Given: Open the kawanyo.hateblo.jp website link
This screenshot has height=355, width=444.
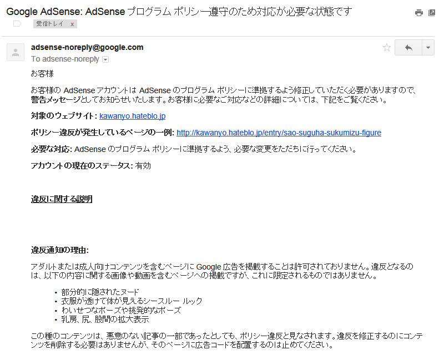Looking at the screenshot, I should (x=132, y=116).
